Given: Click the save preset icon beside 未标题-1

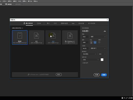Looking at the screenshot, I should click(105, 31).
